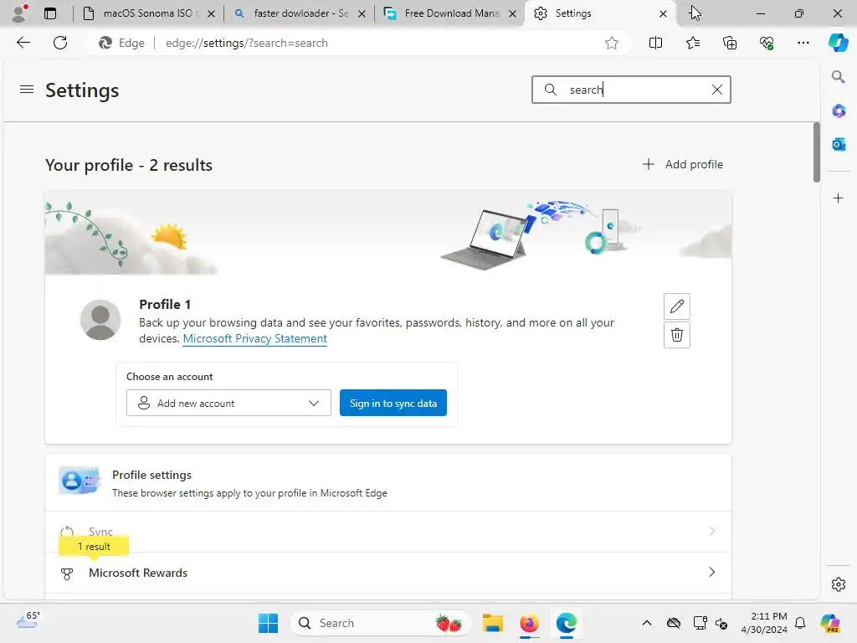The image size is (857, 643).
Task: Click the taskbar Search box
Action: [381, 623]
